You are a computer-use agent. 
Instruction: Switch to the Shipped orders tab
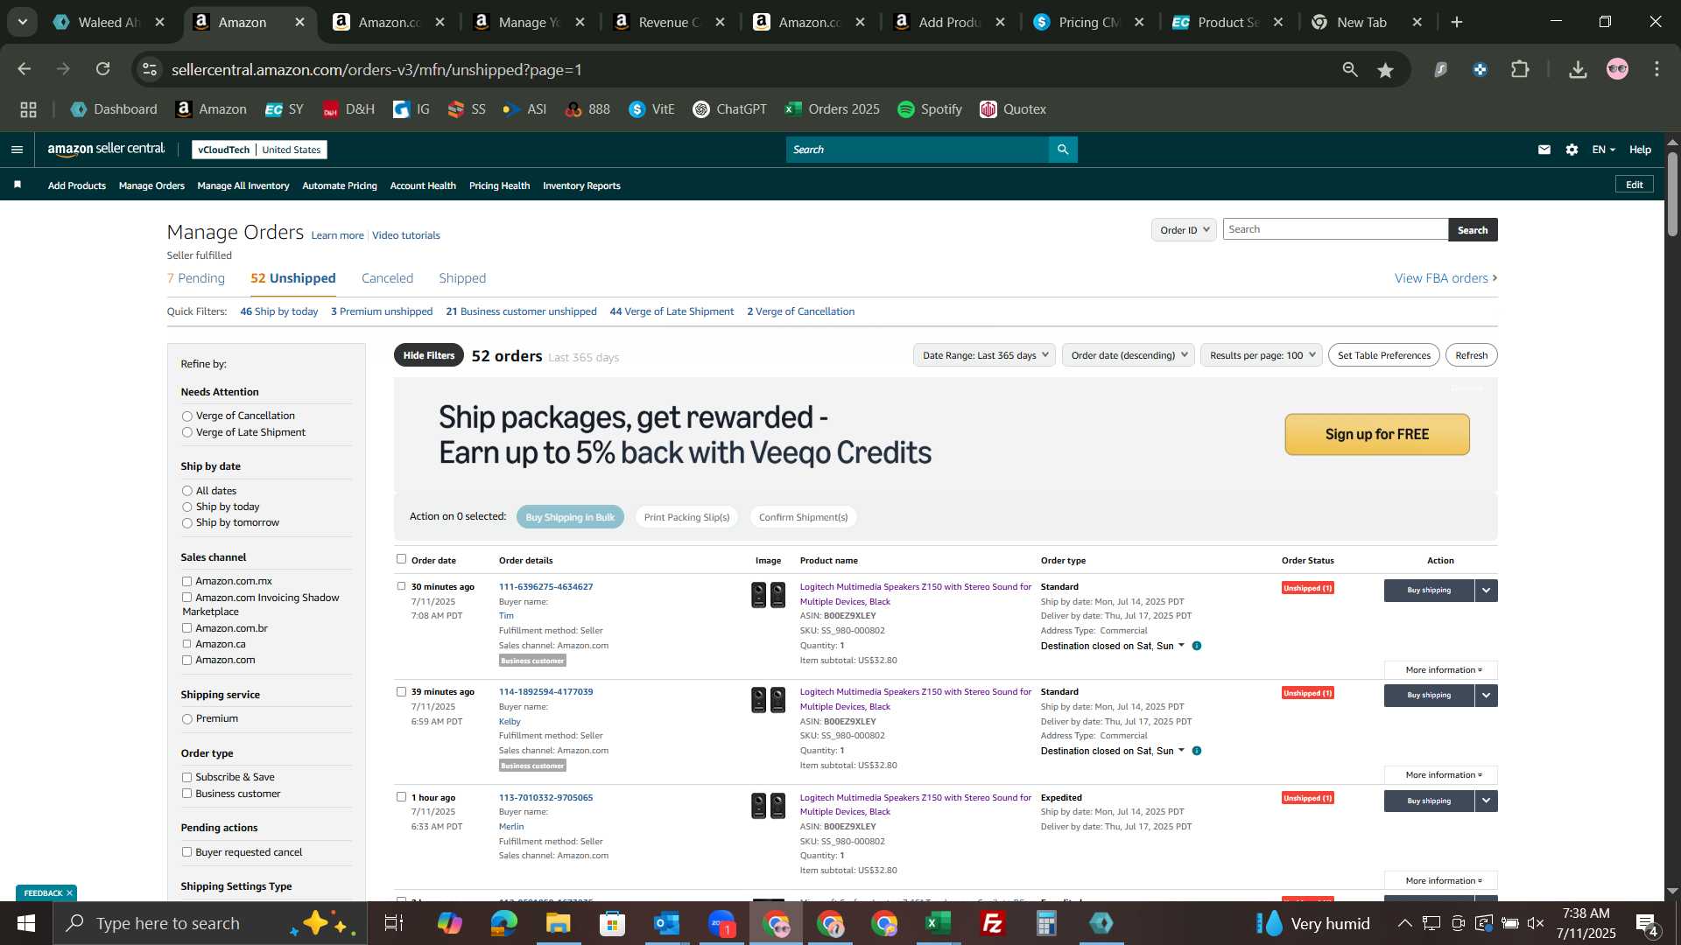pos(462,278)
